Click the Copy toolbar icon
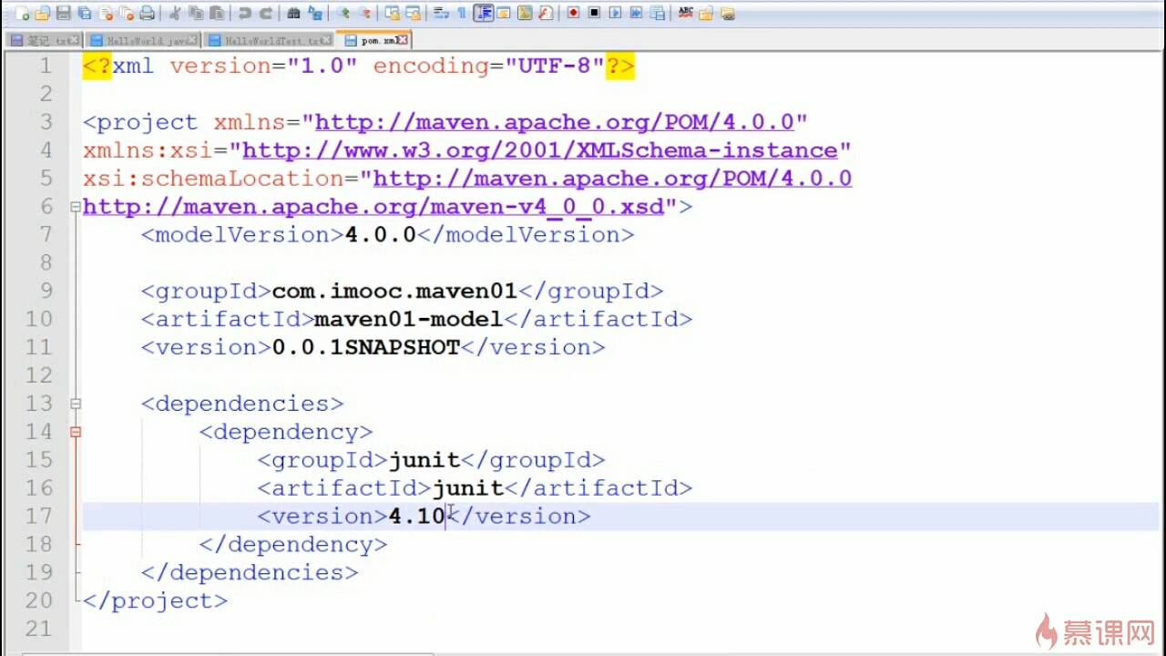This screenshot has width=1166, height=656. pos(195,13)
